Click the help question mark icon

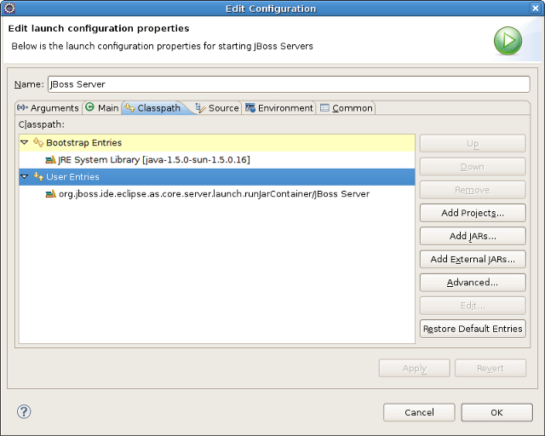click(24, 412)
